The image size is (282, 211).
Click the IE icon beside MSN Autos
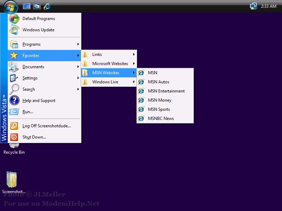(141, 82)
